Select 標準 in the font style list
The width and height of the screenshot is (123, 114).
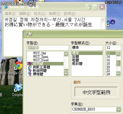tap(87, 53)
